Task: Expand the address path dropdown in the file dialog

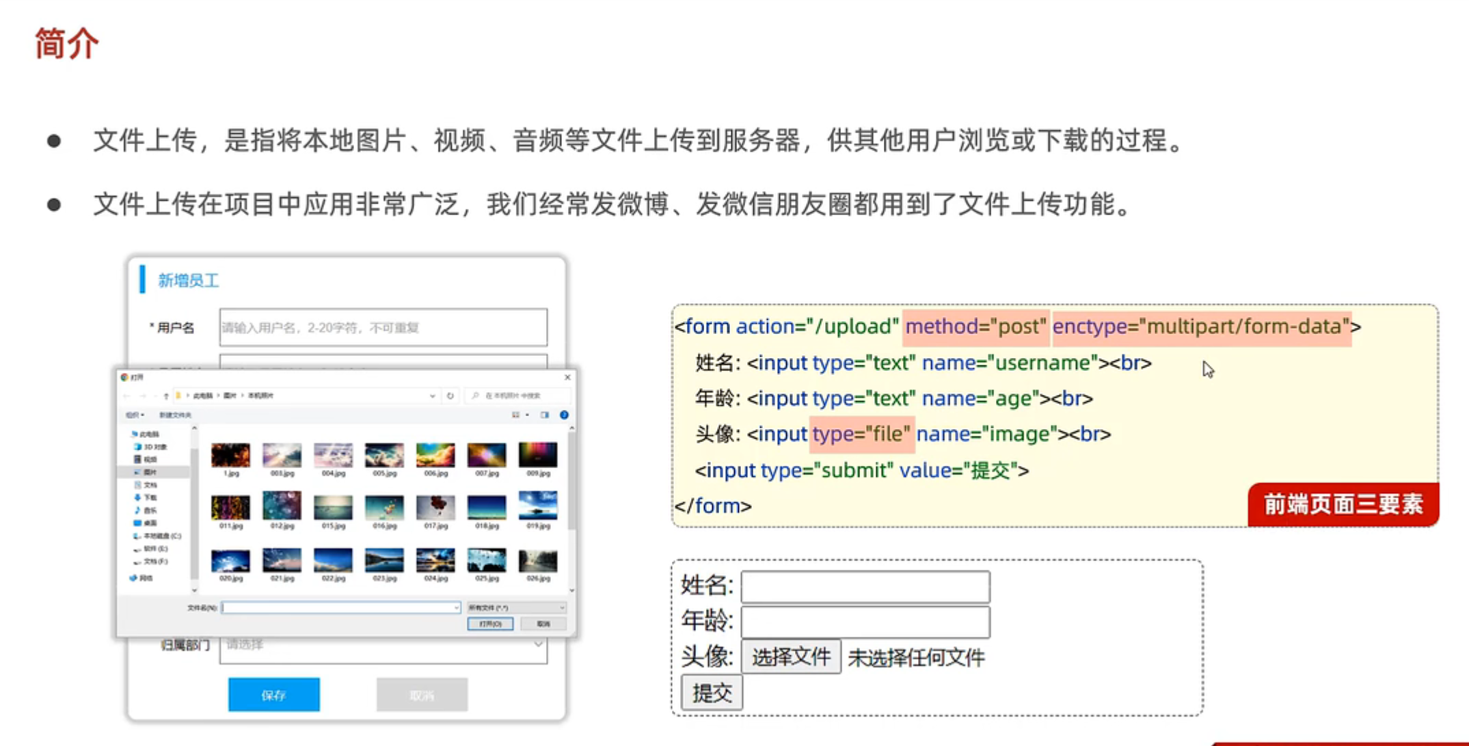Action: (432, 396)
